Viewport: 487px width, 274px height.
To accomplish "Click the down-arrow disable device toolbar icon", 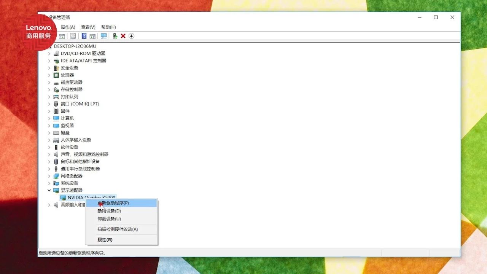I will coord(132,36).
